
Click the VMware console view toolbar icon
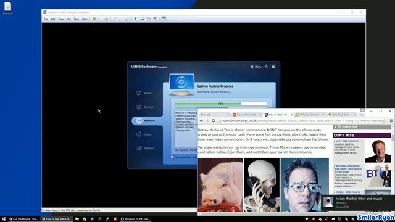(164, 19)
